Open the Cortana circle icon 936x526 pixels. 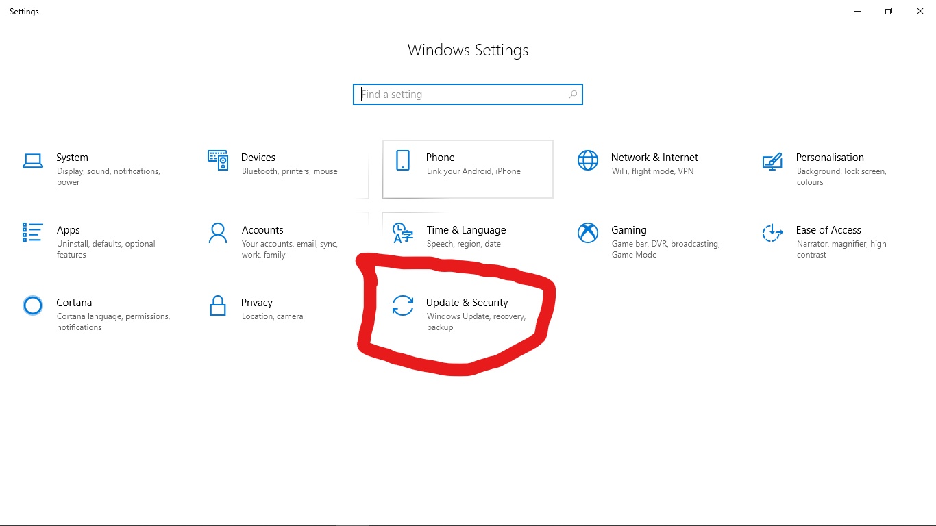tap(33, 305)
